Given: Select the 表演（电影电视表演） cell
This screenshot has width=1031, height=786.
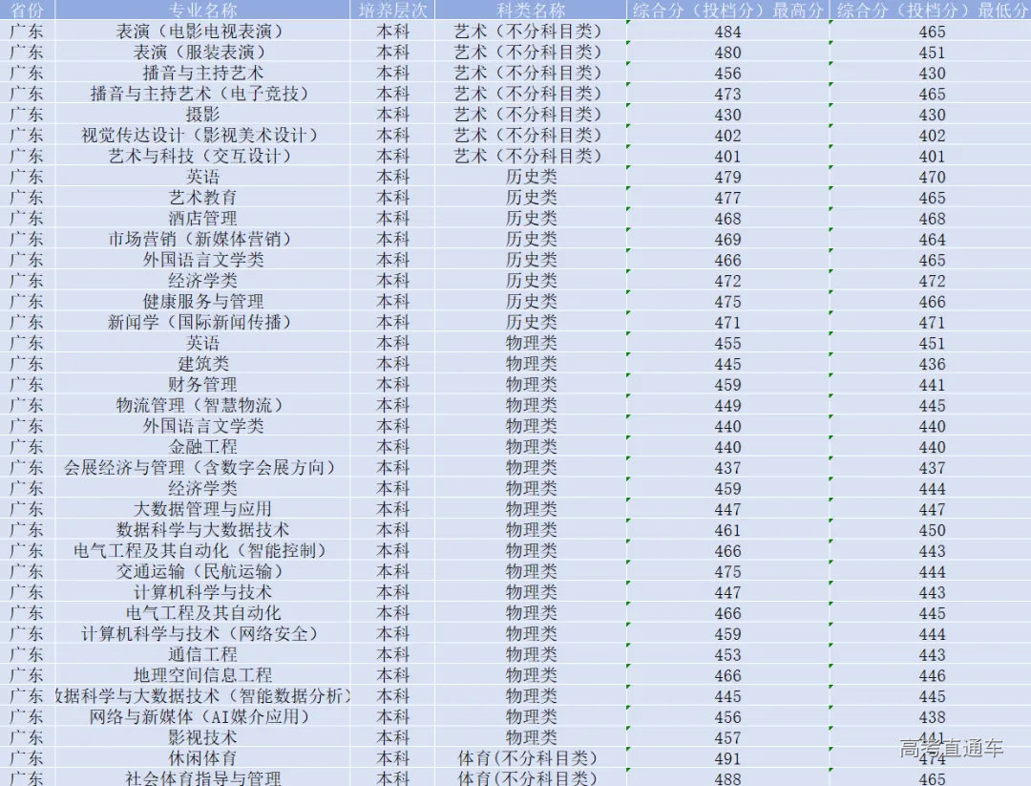Looking at the screenshot, I should tap(202, 32).
